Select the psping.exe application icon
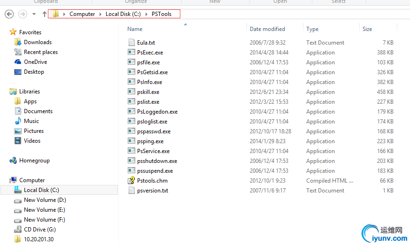Viewport: 410px width, 246px height. [132, 141]
